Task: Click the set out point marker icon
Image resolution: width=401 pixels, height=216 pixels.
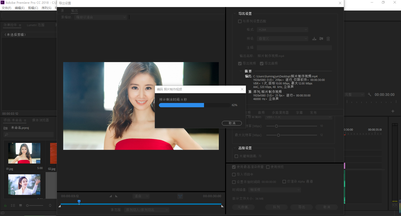Action: [x=117, y=196]
